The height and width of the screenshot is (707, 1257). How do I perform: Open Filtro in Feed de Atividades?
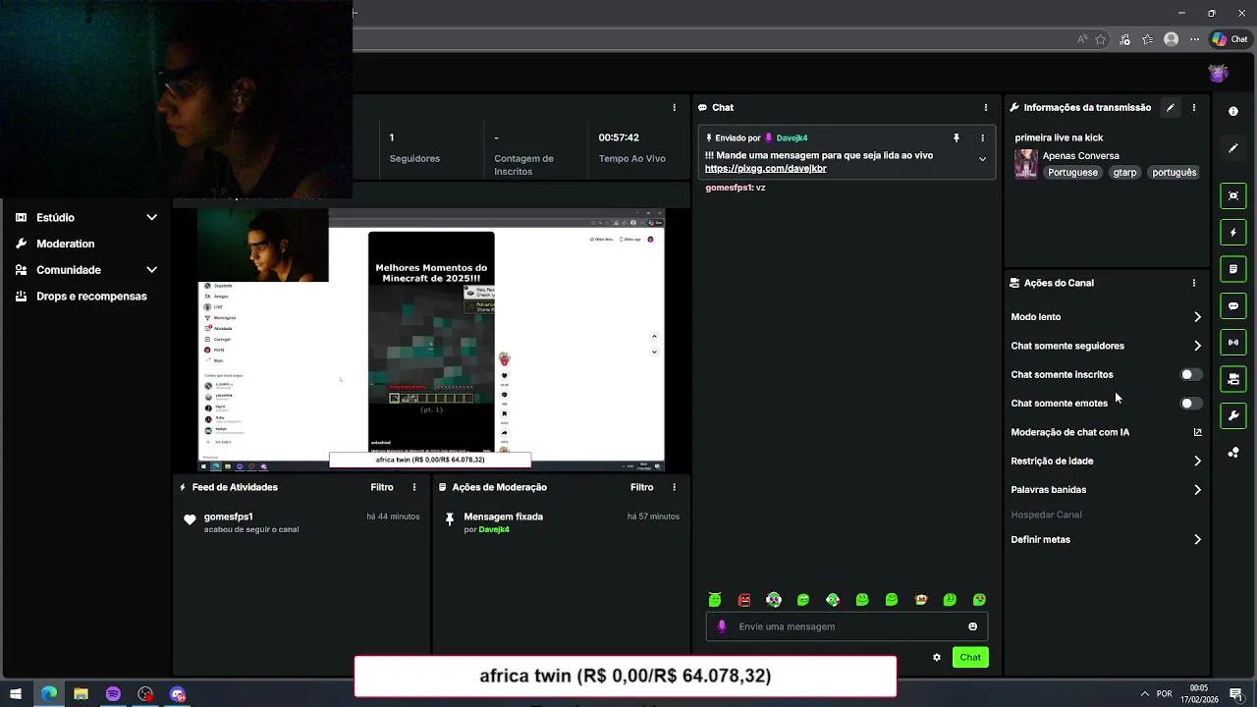[x=382, y=487]
